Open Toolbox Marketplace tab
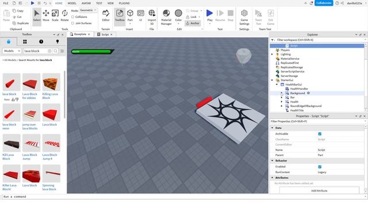This screenshot has height=207, width=368. click(x=9, y=41)
